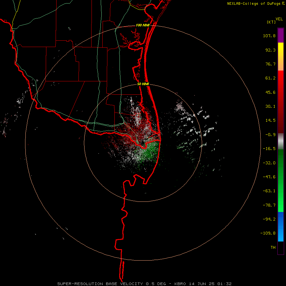Viewport: 286px width, 286px height.
Task: Click the 30.1 velocity scale value
Action: (270, 106)
